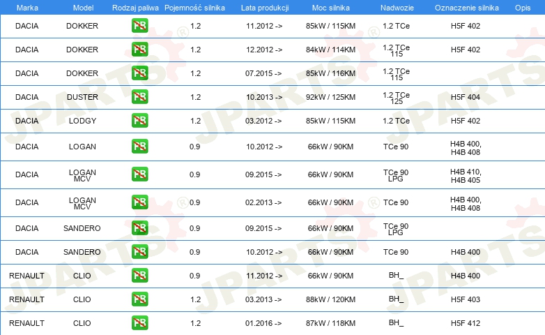Click the 84kW / 114KM power cell
Viewport: 545px width, 335px height.
click(x=330, y=50)
